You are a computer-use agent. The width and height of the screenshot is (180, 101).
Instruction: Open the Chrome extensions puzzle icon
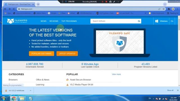click(x=169, y=9)
